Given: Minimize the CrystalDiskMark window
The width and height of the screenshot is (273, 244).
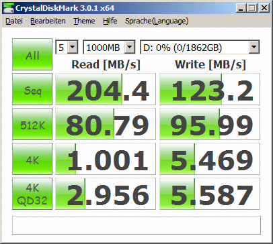Looking at the screenshot, I should coord(241,8).
